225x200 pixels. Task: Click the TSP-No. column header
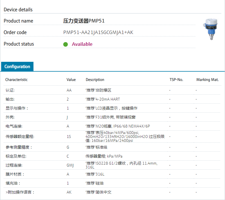176,79
